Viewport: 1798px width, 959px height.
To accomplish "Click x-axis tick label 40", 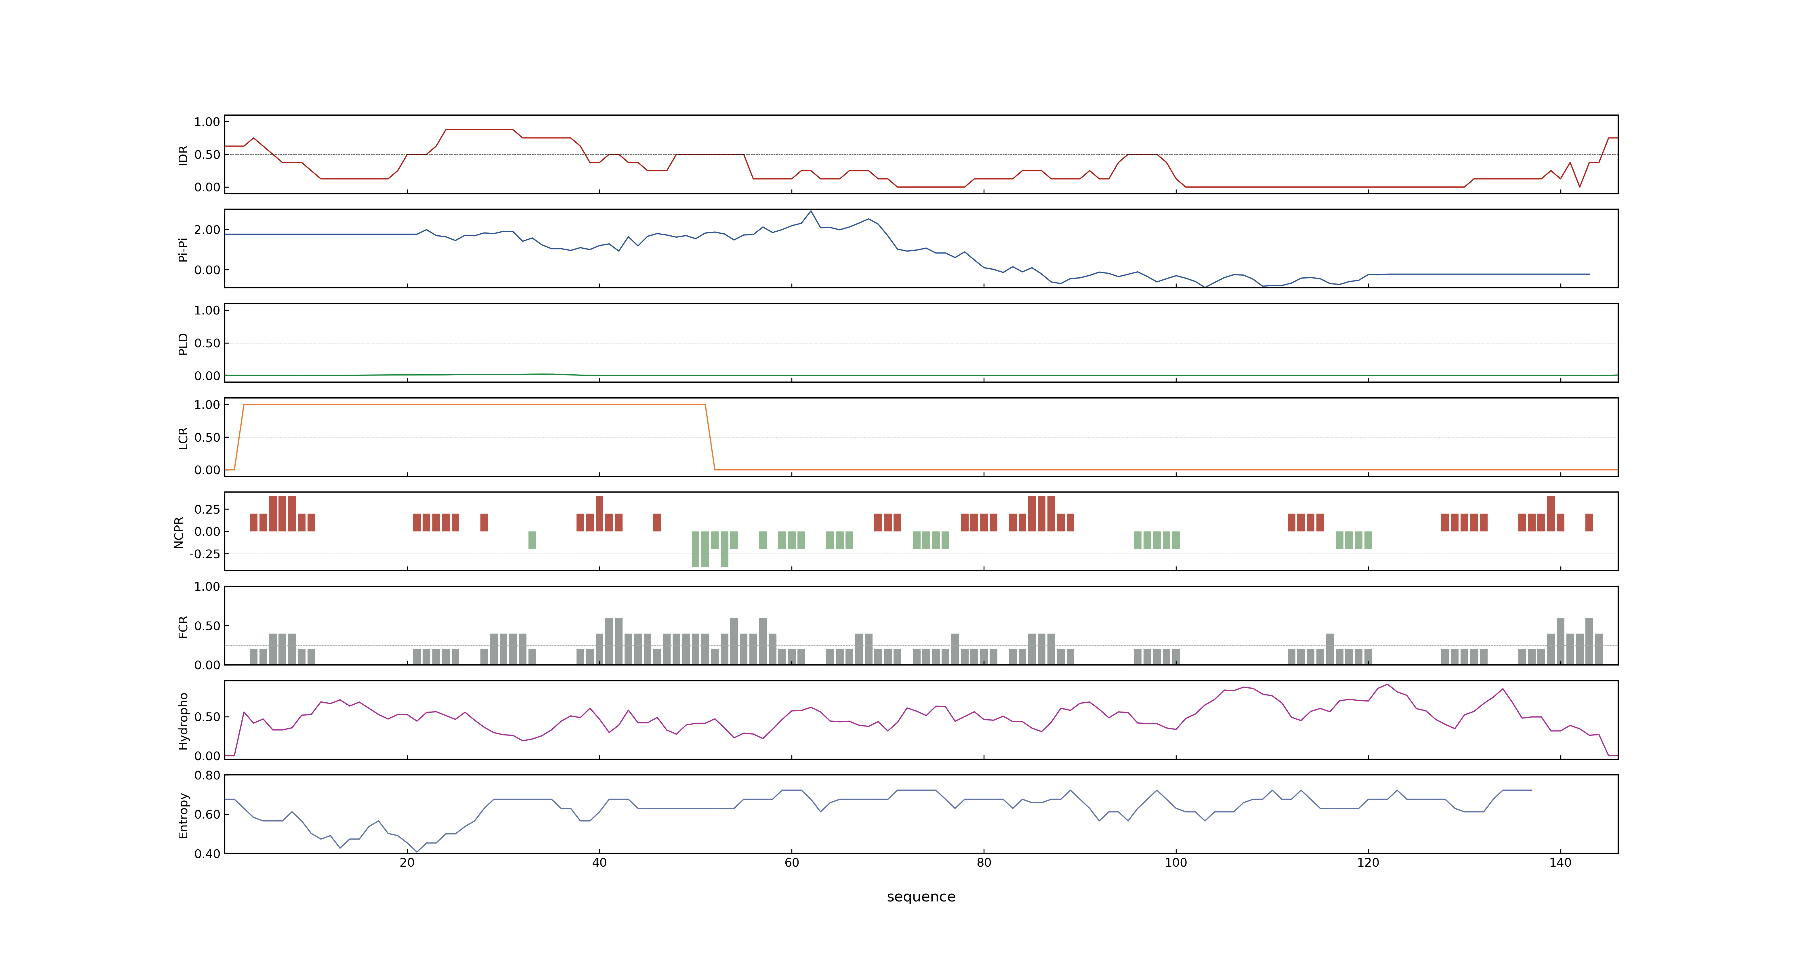I will (599, 863).
